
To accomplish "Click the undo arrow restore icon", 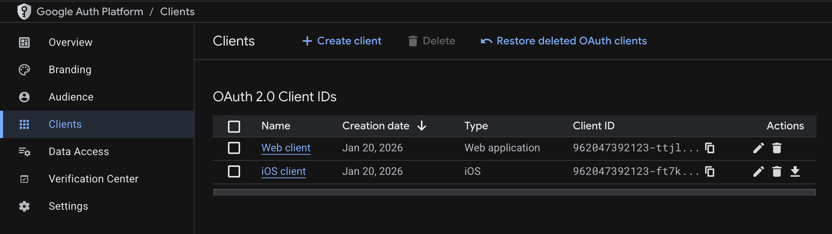I will pos(487,41).
